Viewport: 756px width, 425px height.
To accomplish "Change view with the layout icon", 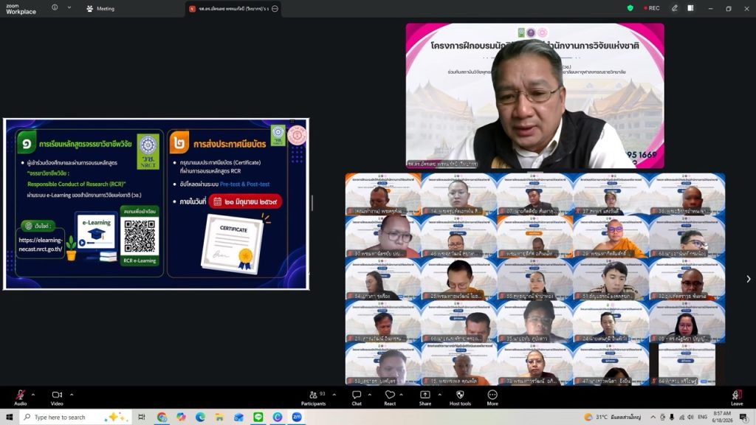I will coord(690,8).
